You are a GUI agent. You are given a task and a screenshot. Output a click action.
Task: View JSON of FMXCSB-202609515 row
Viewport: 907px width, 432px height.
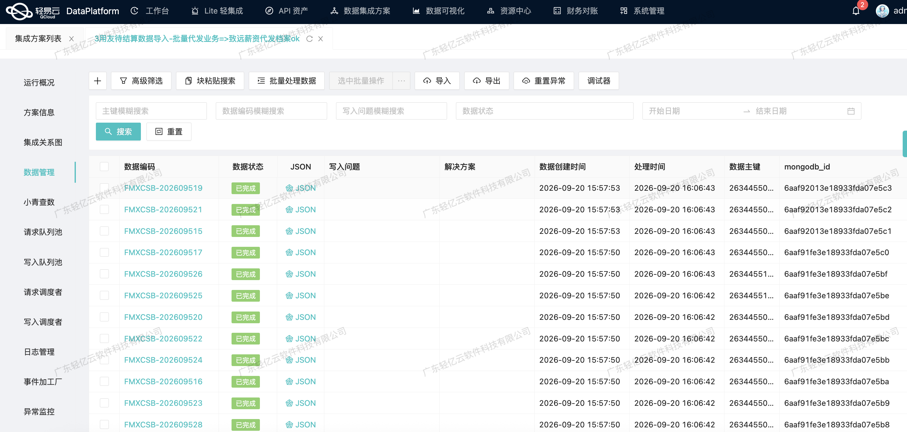301,231
